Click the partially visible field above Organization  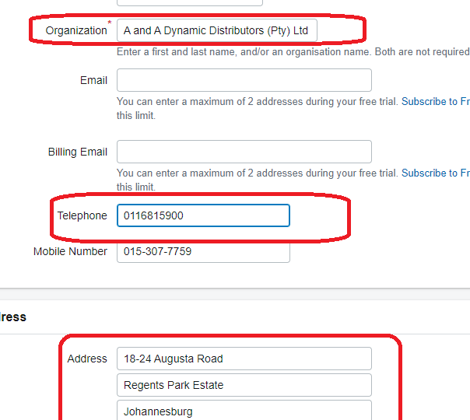(190, 2)
